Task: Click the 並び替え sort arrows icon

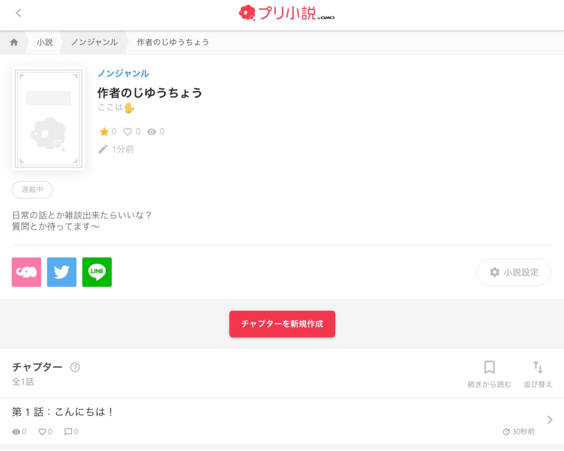Action: click(x=538, y=367)
